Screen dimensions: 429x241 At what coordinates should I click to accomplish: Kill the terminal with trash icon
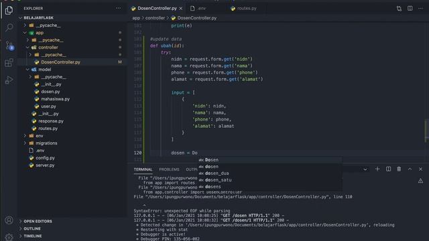point(399,169)
